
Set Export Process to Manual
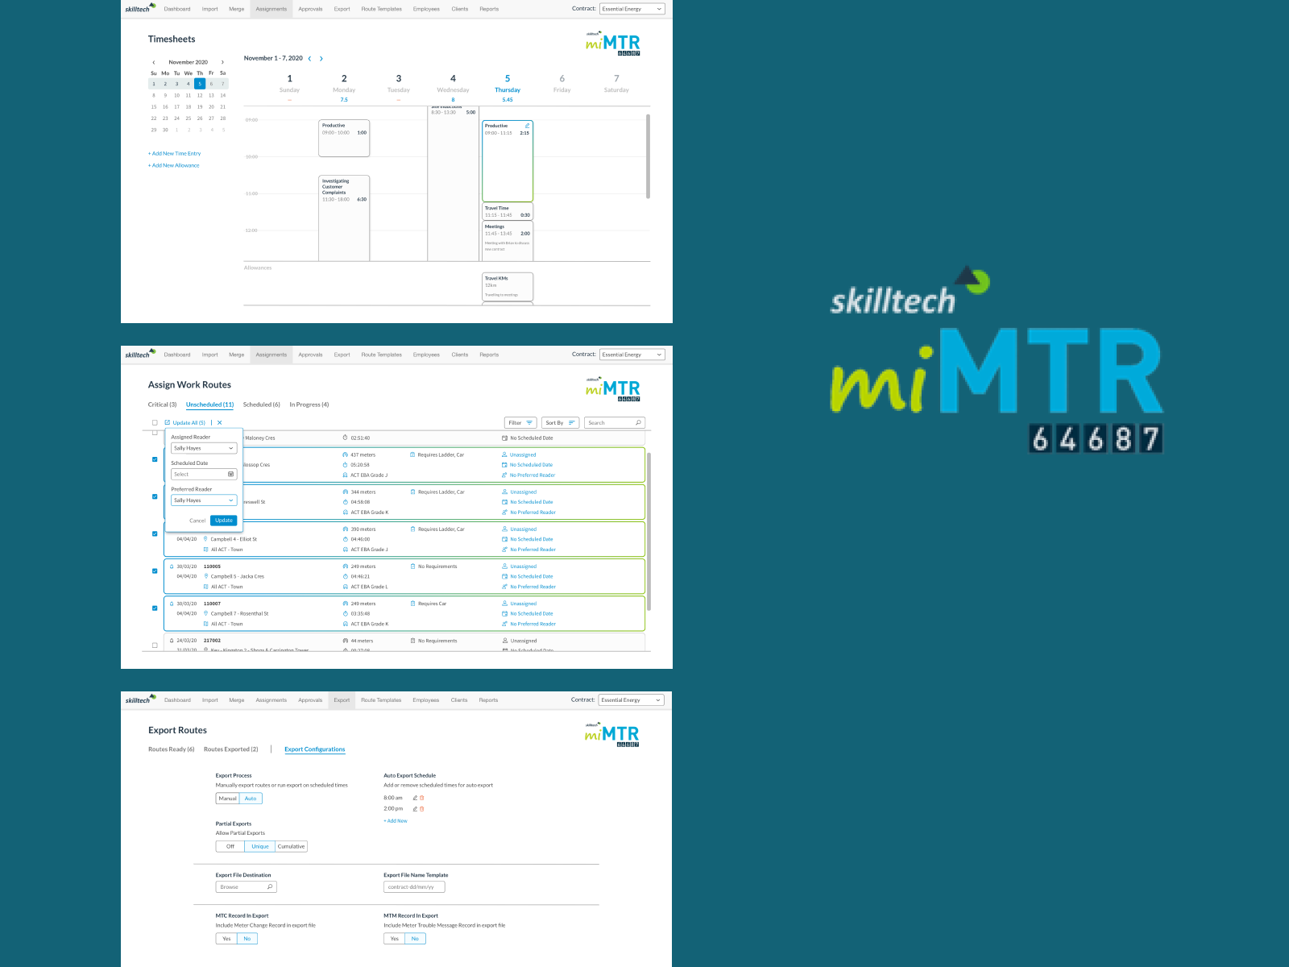coord(228,799)
